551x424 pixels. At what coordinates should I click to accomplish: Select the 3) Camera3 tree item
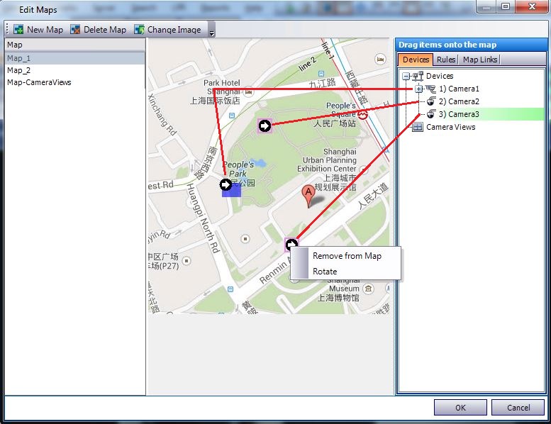[459, 114]
